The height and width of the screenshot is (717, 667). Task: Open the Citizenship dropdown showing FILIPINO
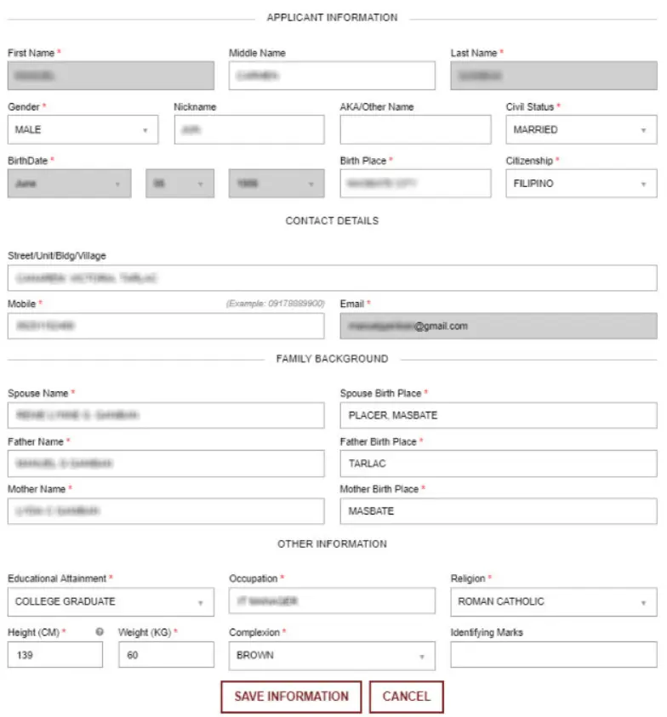[581, 184]
